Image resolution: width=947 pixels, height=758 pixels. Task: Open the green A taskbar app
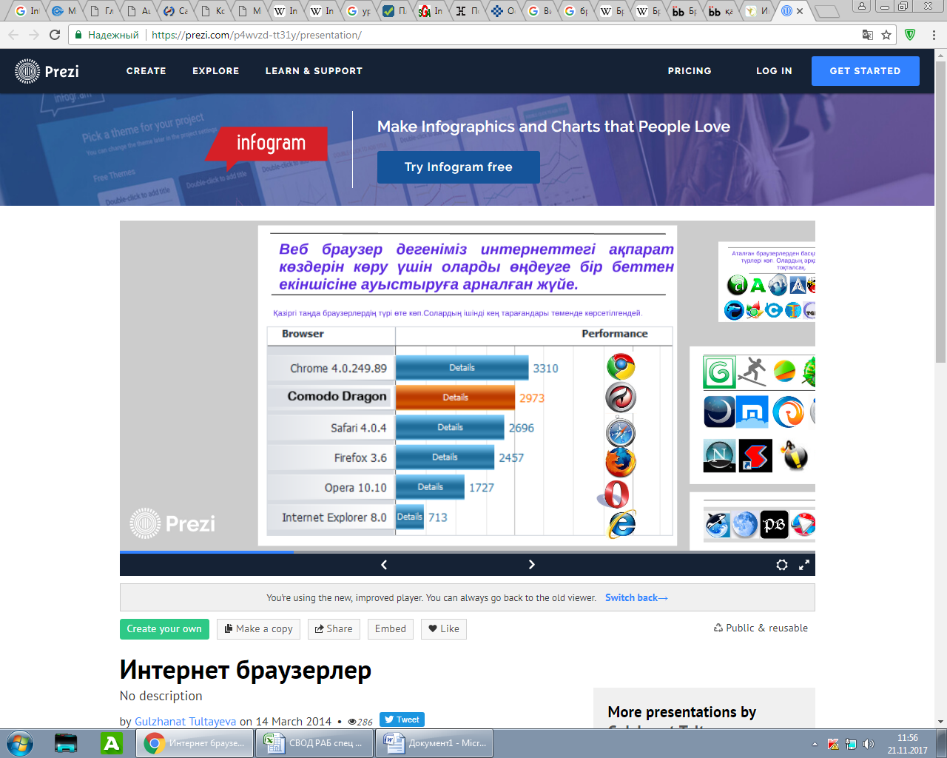click(112, 743)
